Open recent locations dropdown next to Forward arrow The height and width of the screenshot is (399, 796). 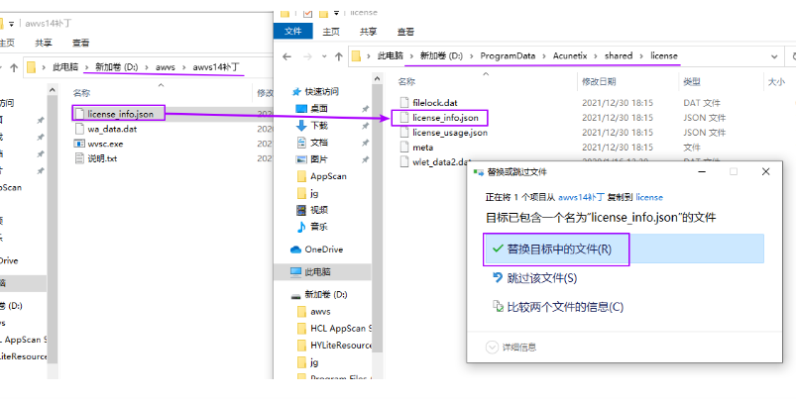[x=324, y=56]
